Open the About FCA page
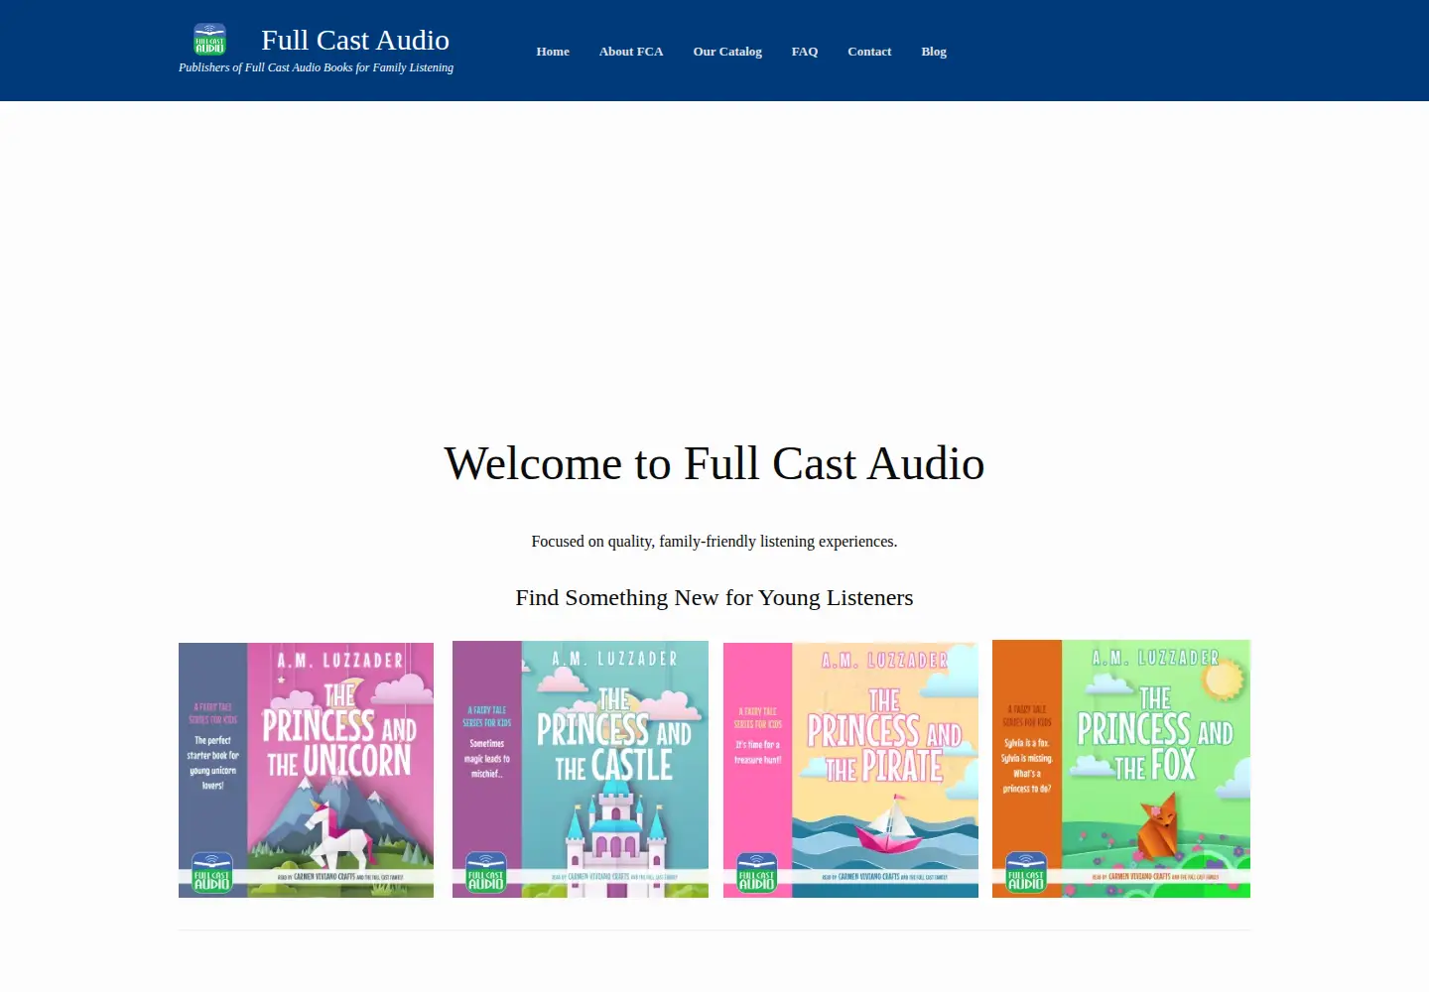The height and width of the screenshot is (992, 1429). point(631,52)
